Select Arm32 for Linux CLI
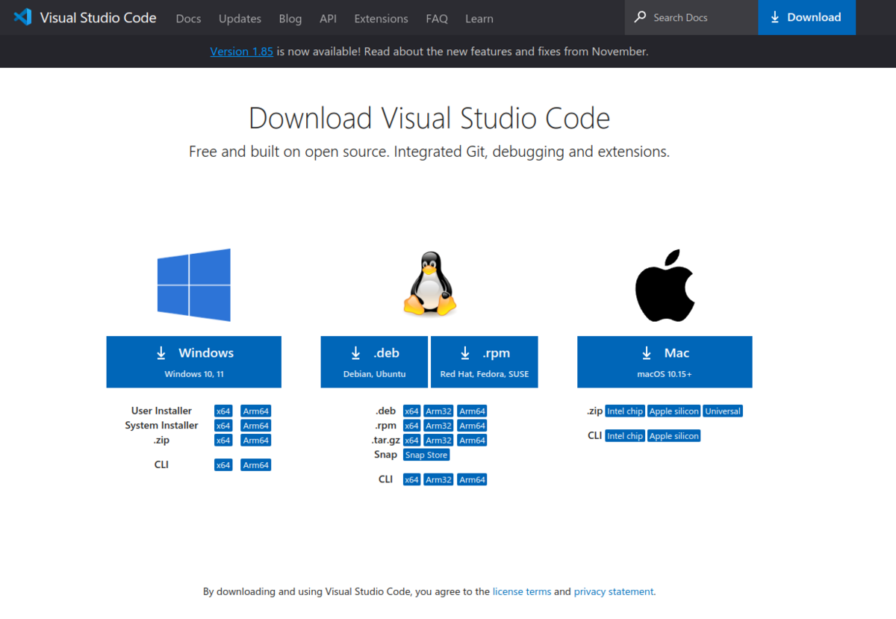Image resolution: width=896 pixels, height=619 pixels. (439, 479)
